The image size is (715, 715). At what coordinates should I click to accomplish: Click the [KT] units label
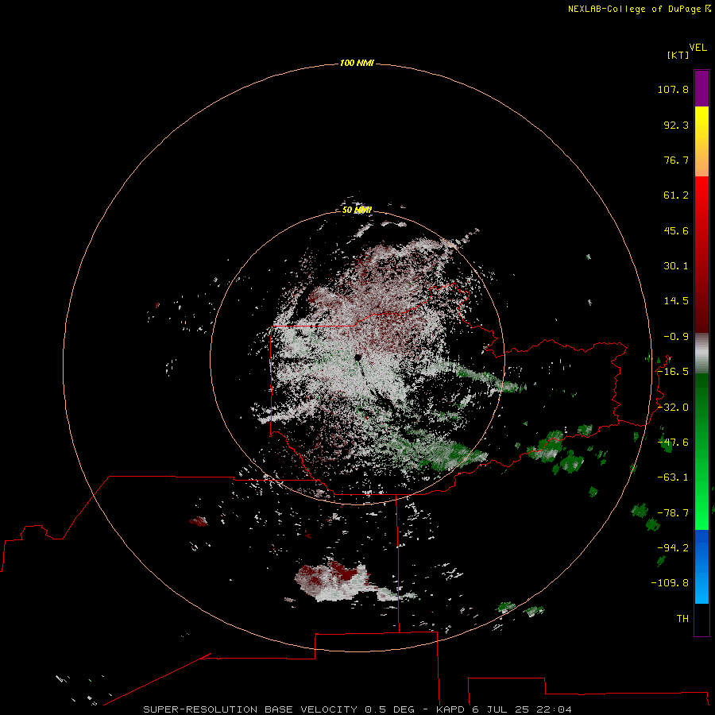[x=678, y=55]
